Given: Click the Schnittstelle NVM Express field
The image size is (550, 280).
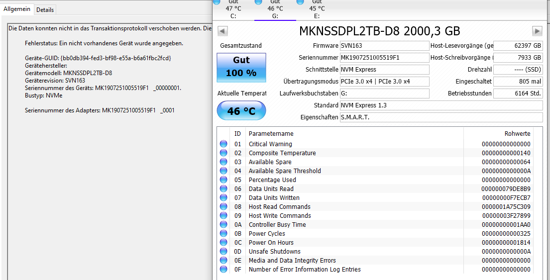Looking at the screenshot, I should 384,70.
